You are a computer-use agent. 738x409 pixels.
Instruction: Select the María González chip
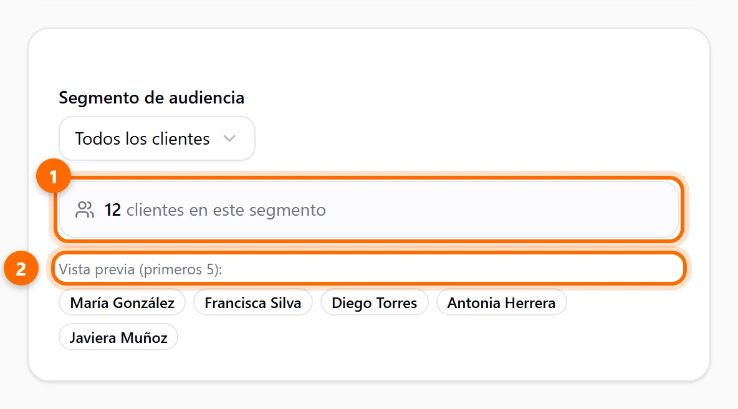122,302
